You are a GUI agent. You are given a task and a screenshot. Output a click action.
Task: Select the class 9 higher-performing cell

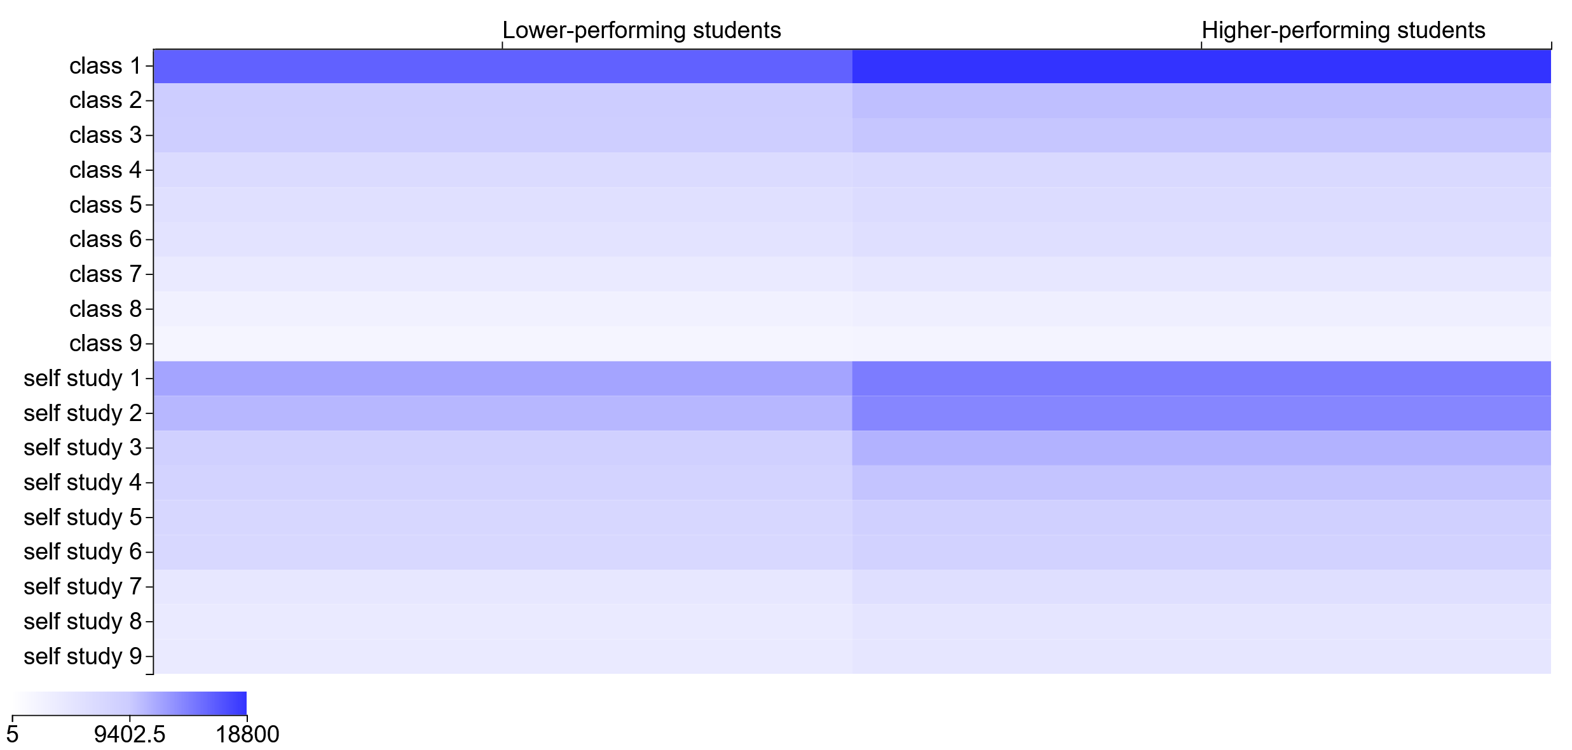click(1201, 344)
